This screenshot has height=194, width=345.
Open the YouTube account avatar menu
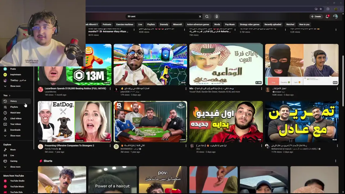click(x=336, y=16)
